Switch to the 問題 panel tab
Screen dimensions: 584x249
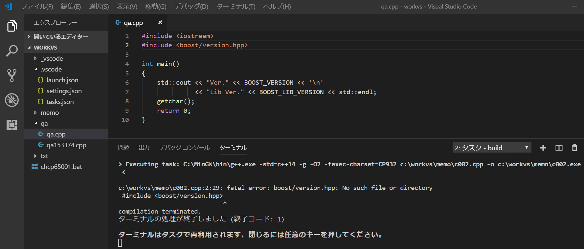124,148
